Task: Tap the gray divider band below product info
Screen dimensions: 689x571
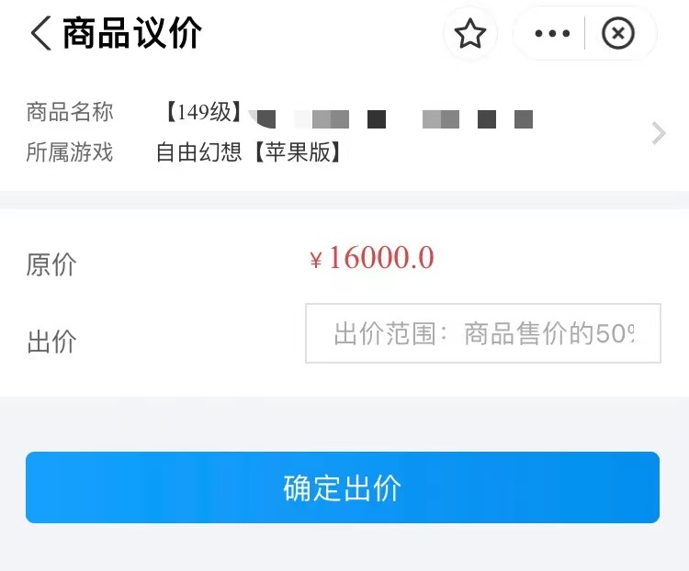Action: point(344,200)
